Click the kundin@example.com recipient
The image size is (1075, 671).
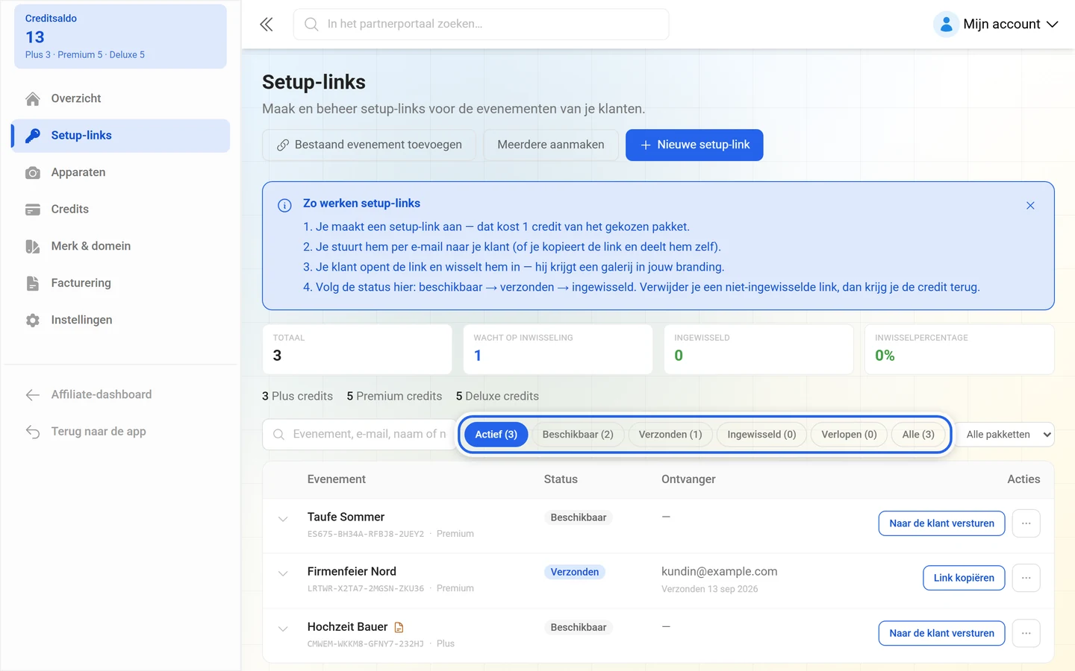click(x=719, y=572)
